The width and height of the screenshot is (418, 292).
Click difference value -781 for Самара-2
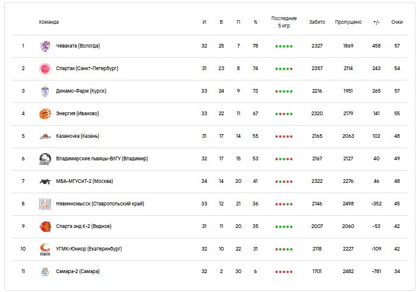(376, 271)
